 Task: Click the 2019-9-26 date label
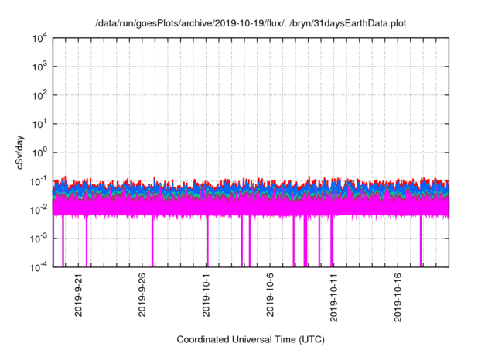142,295
